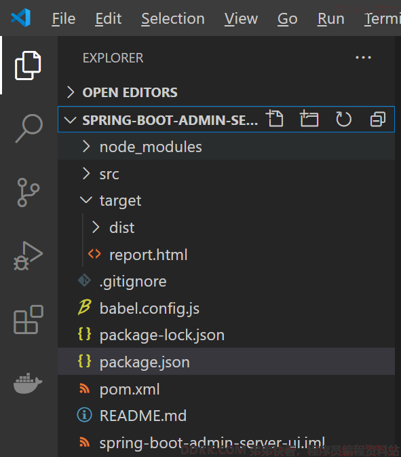401x457 pixels.
Task: Select the node_modules folder name
Action: [x=151, y=147]
